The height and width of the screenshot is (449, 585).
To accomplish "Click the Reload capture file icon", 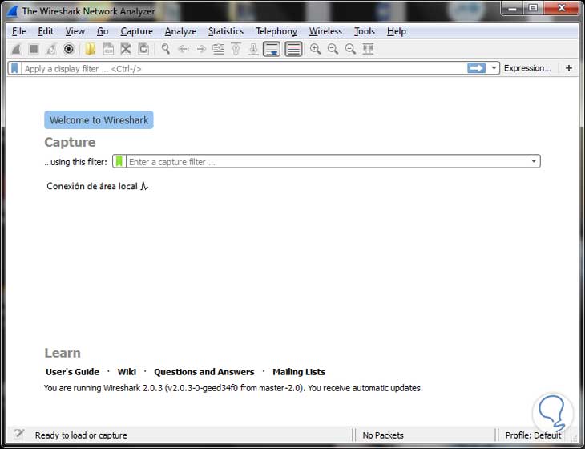I will (143, 49).
